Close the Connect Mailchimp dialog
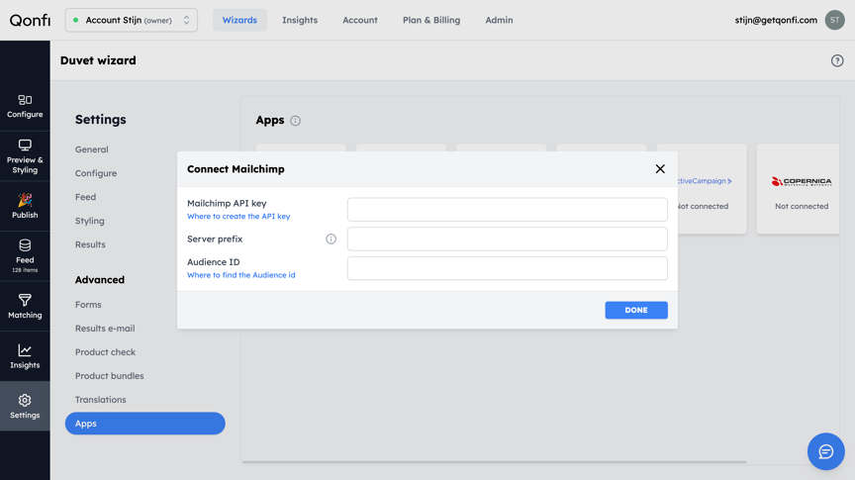This screenshot has height=480, width=855. pos(660,169)
